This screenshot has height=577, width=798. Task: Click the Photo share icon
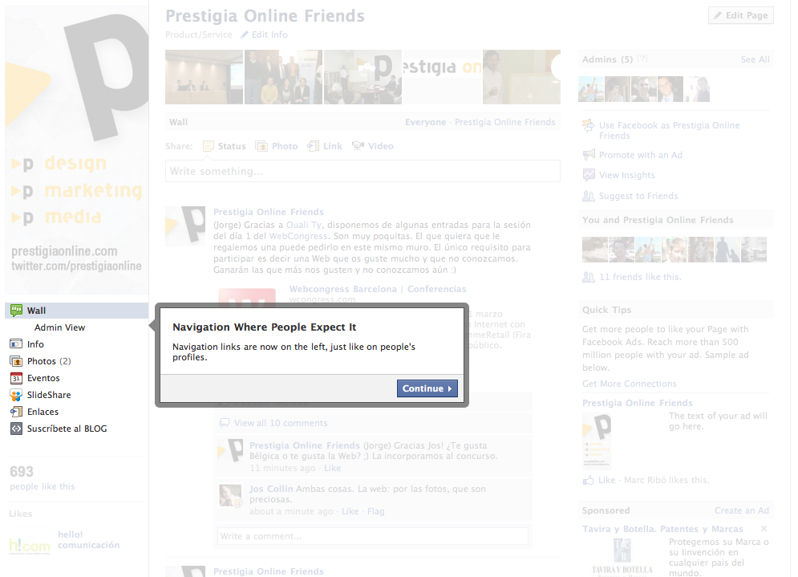pyautogui.click(x=261, y=146)
